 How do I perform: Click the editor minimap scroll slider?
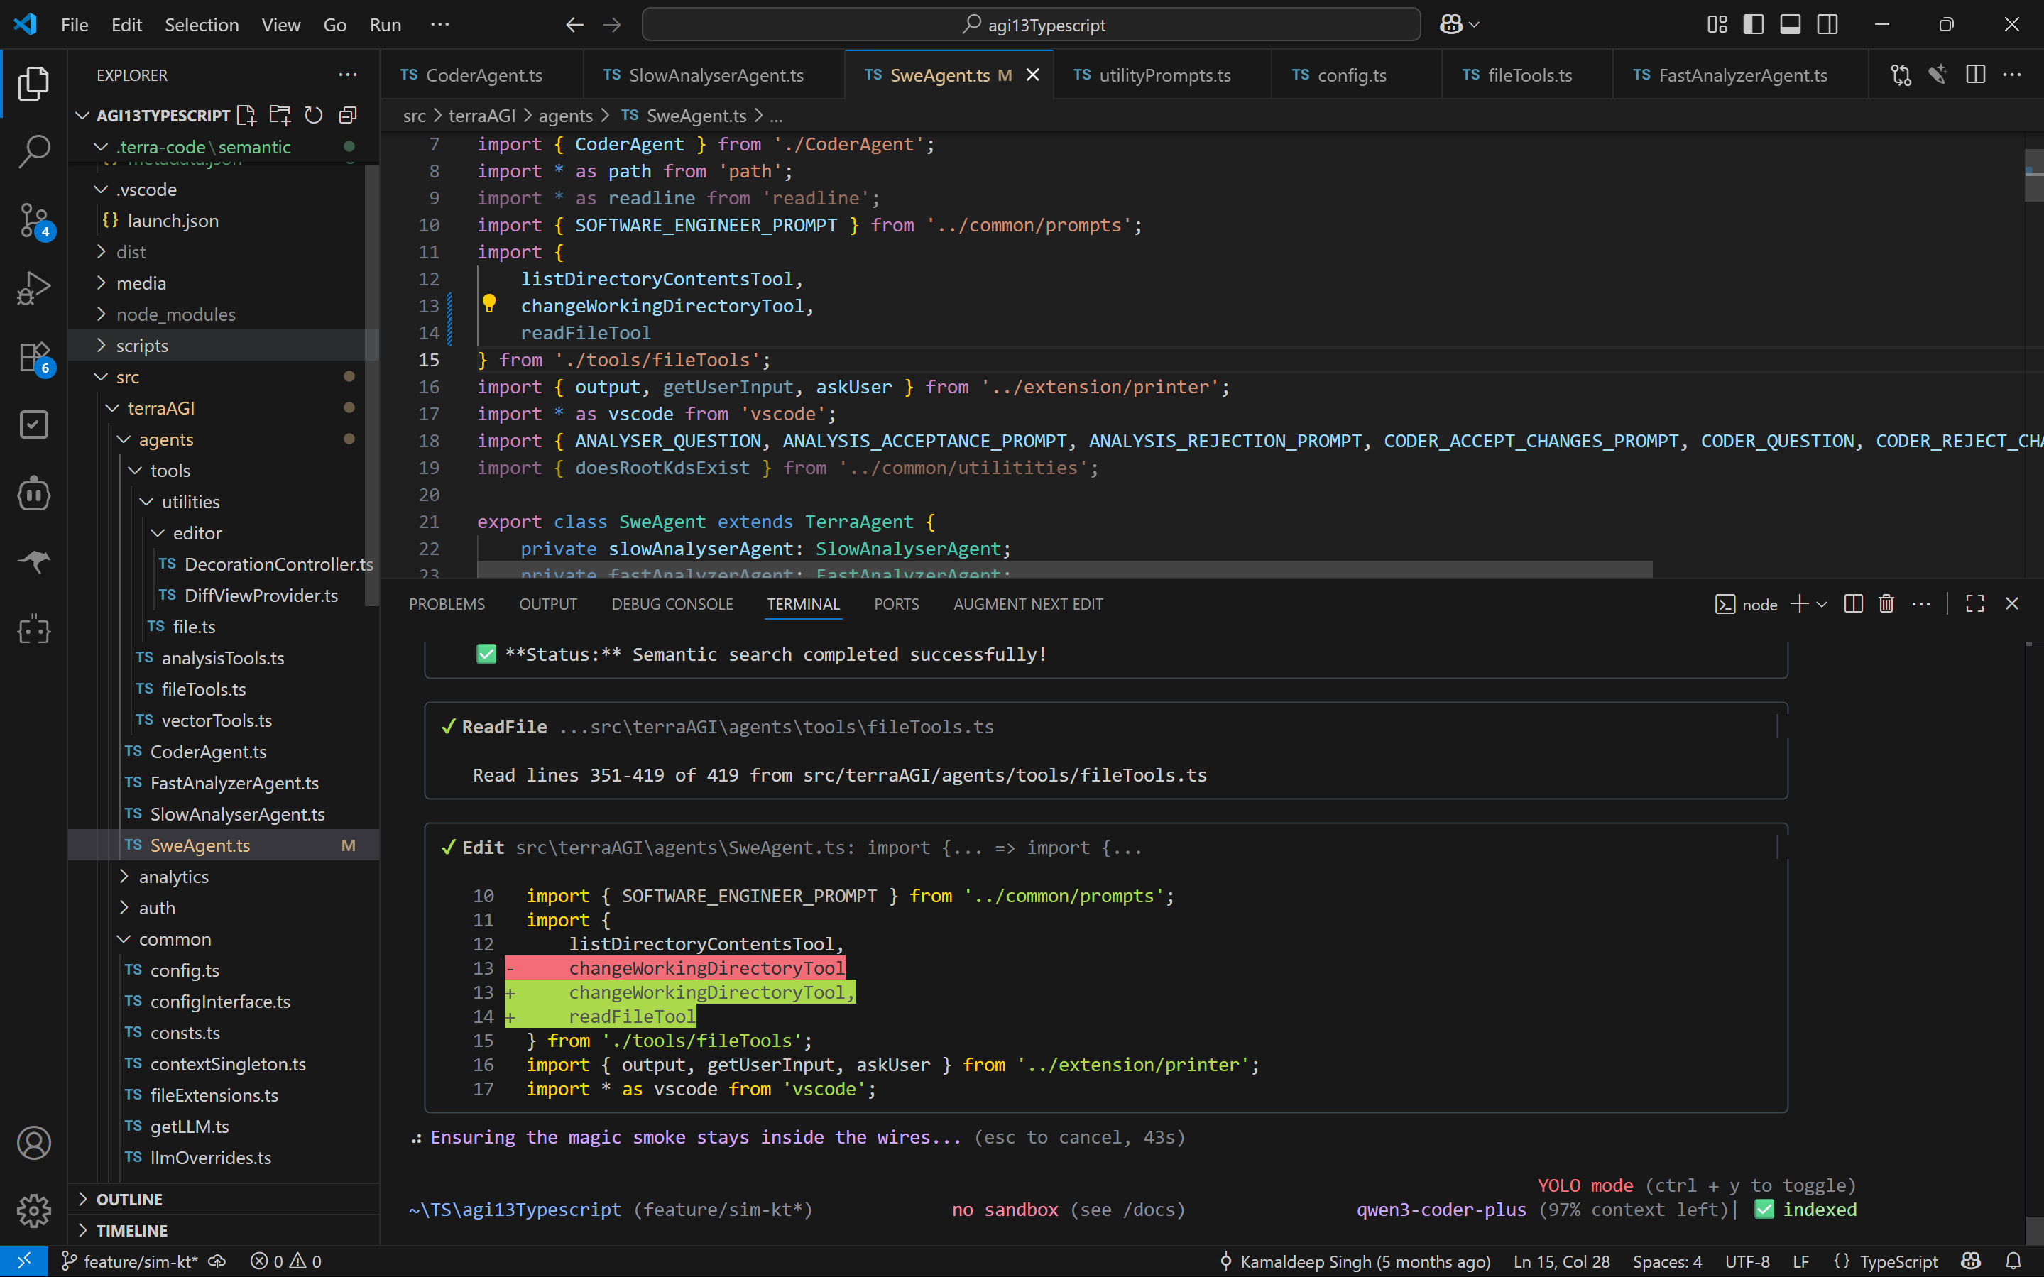click(x=2033, y=175)
